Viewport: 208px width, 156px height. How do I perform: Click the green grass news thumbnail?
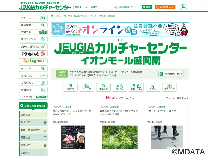[x=120, y=137]
